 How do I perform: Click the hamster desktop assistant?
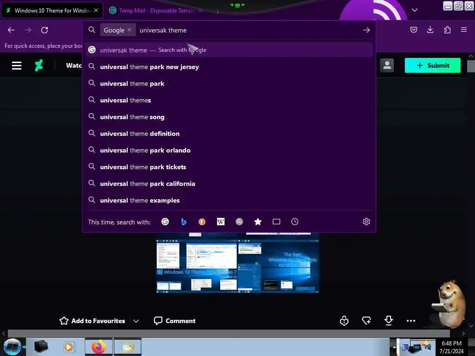449,304
